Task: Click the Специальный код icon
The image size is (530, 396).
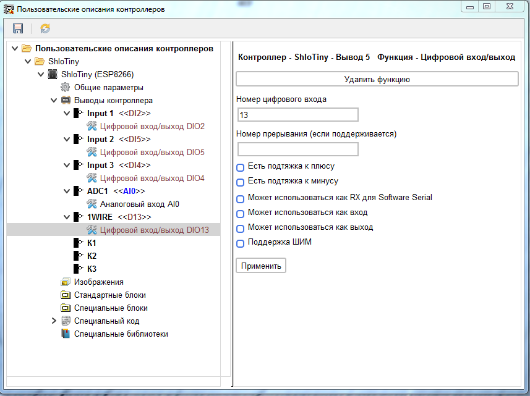Action: tap(66, 321)
